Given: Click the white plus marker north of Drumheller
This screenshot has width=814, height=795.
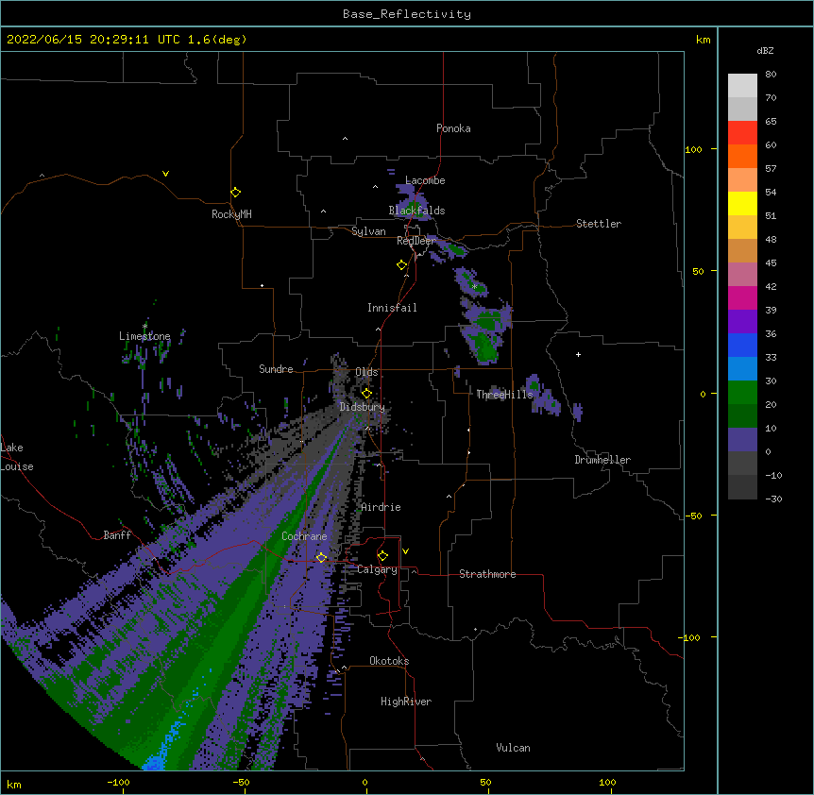Looking at the screenshot, I should 578,354.
